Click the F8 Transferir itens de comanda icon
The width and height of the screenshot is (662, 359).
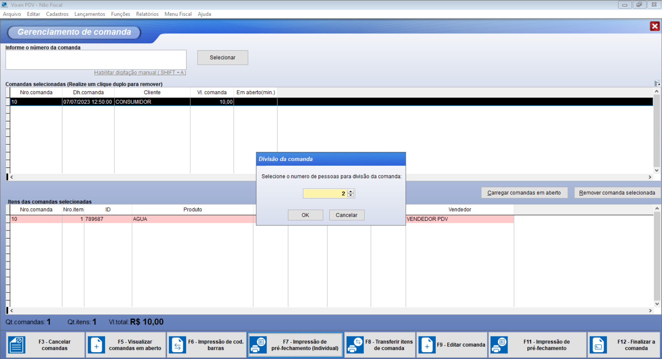coord(355,345)
